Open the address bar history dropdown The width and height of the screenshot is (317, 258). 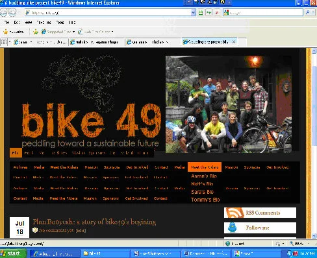pos(194,13)
